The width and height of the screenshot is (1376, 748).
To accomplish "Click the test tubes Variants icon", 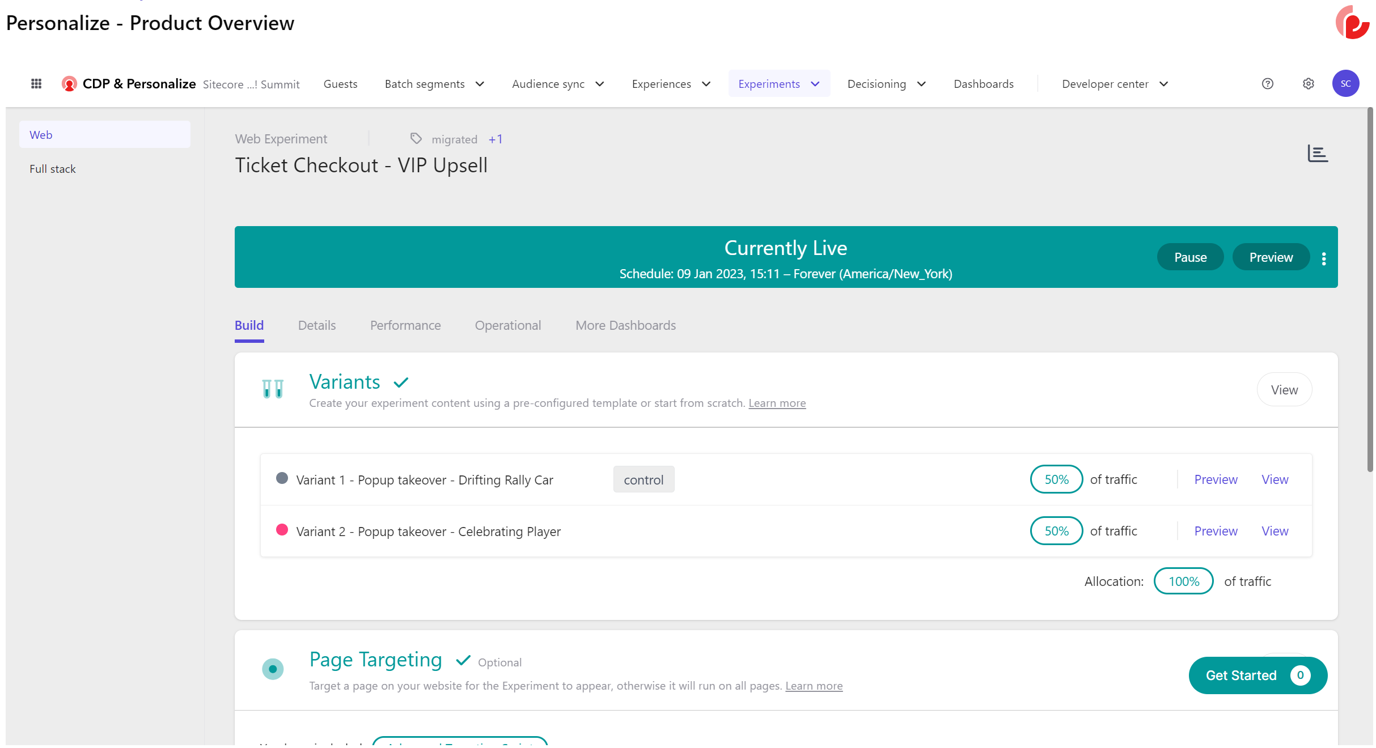I will click(x=273, y=389).
